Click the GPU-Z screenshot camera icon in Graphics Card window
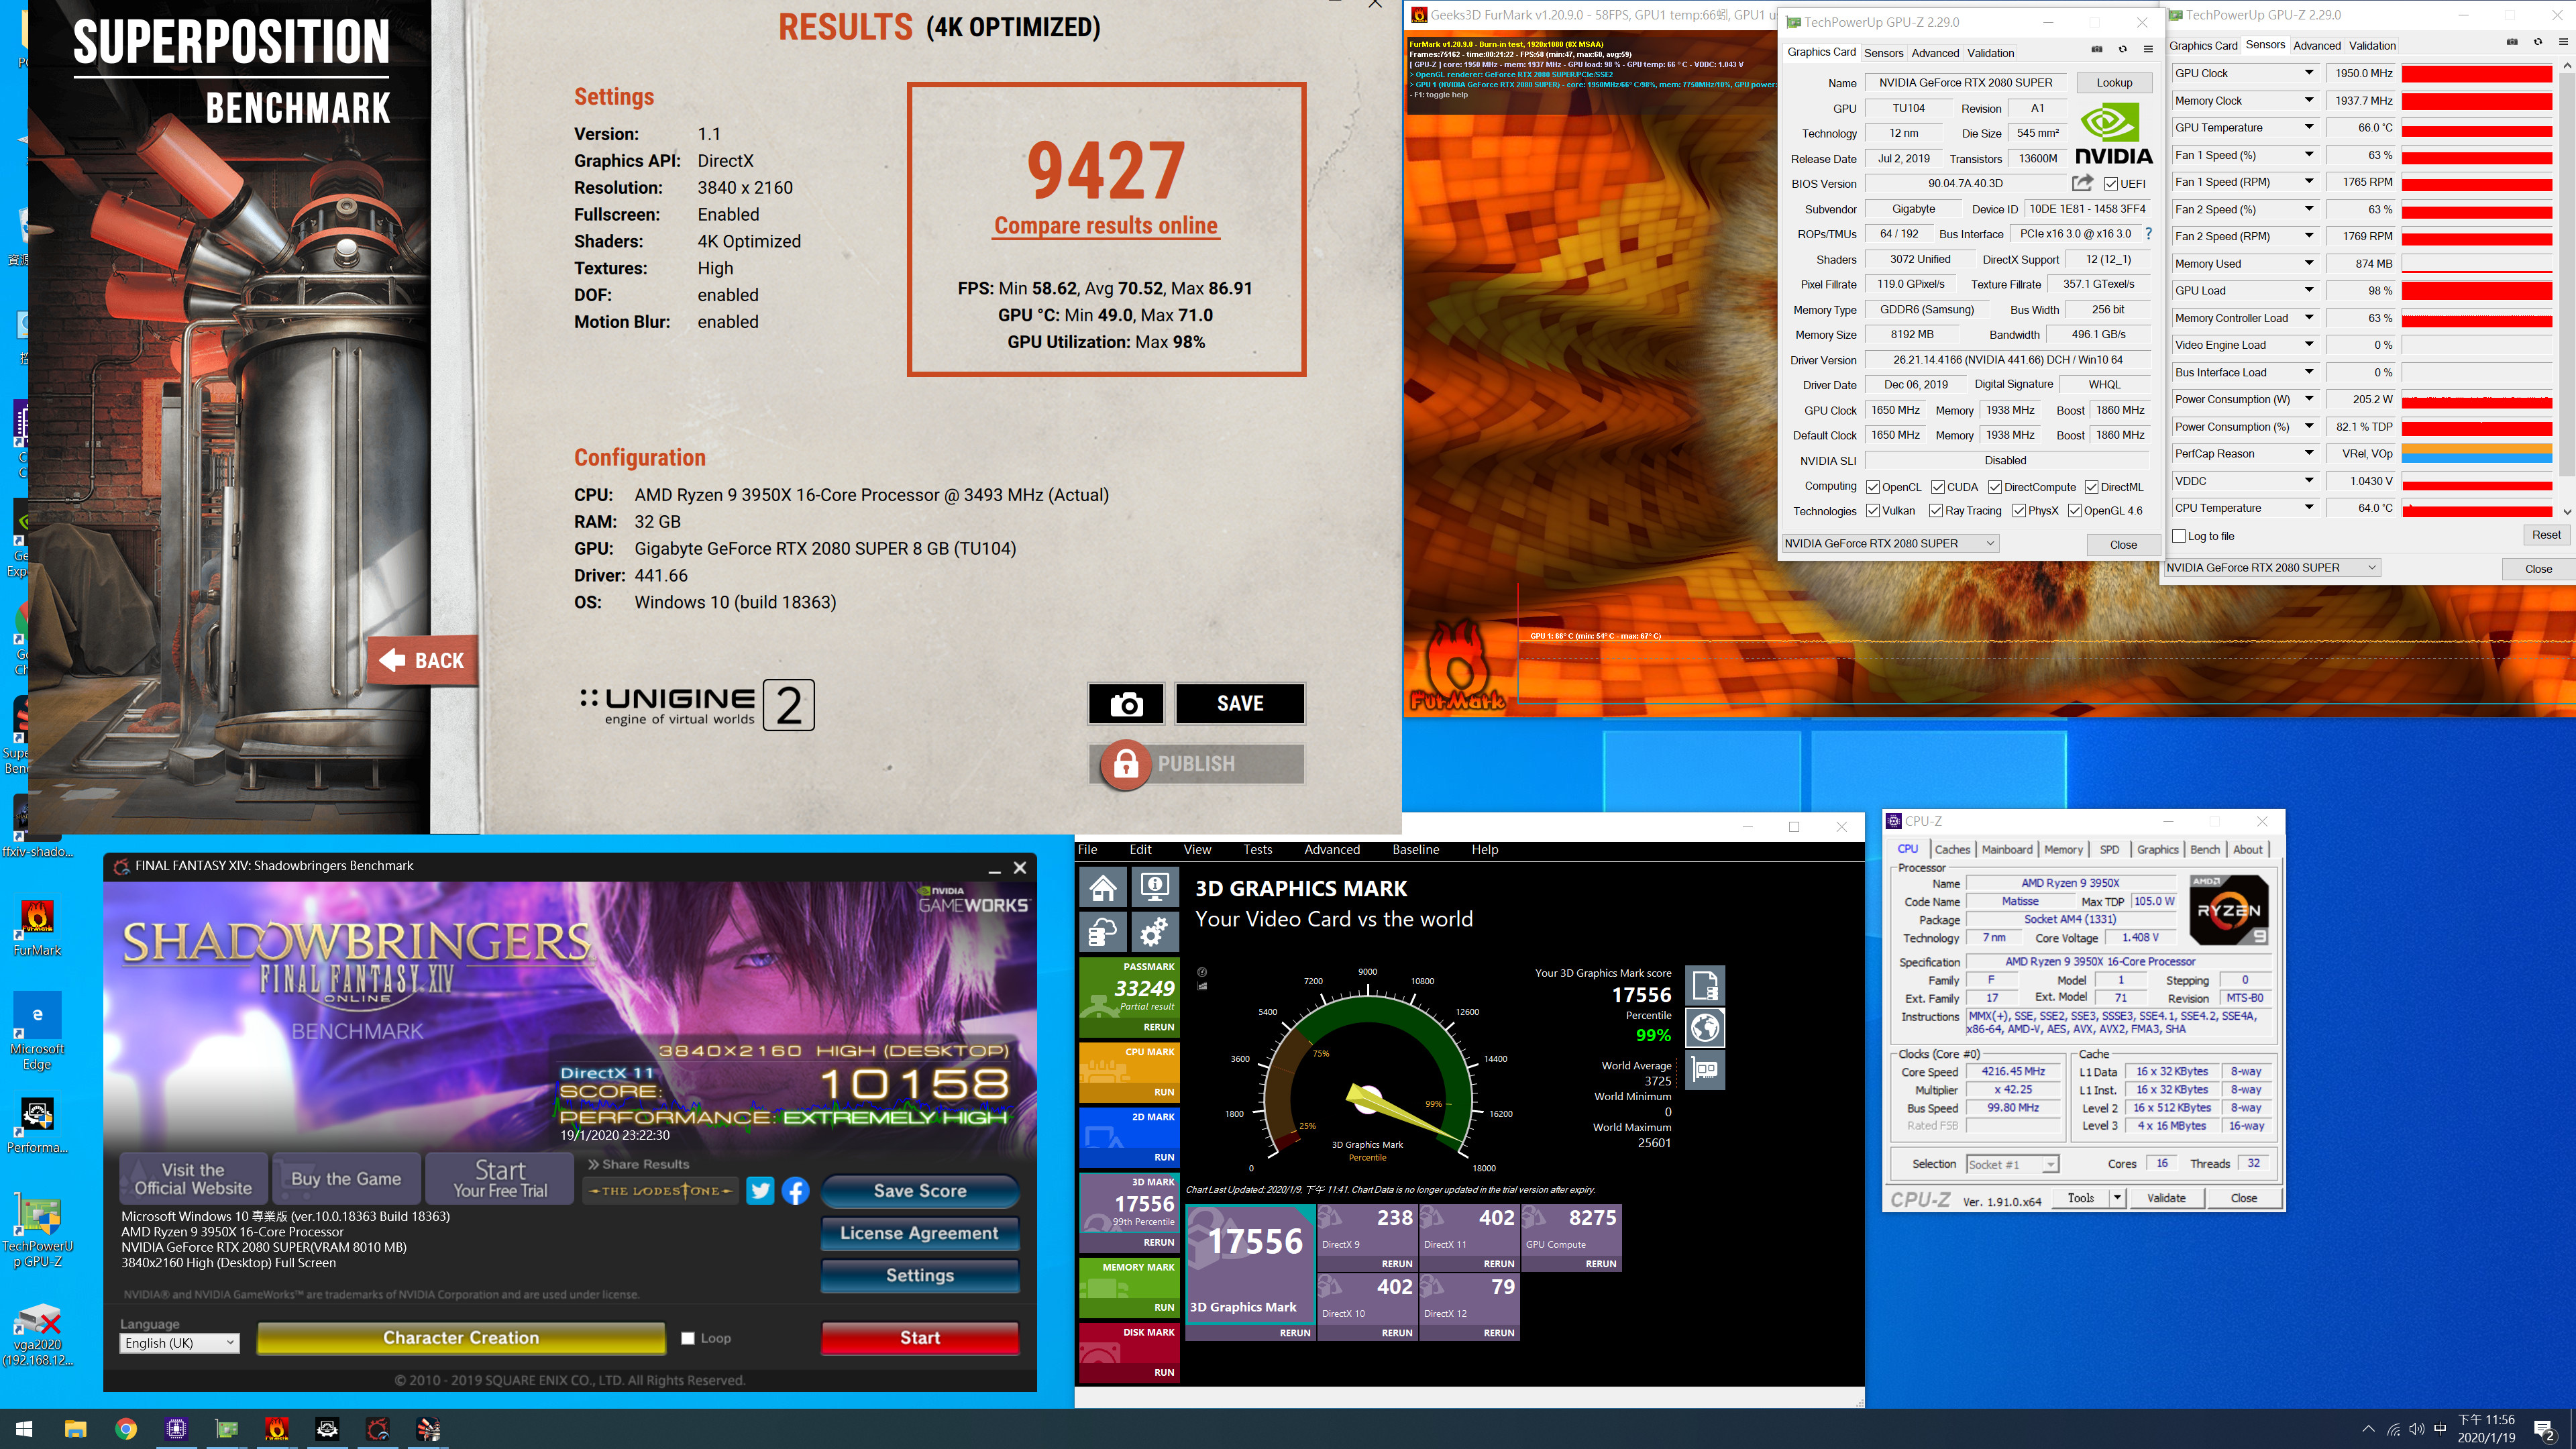The width and height of the screenshot is (2576, 1449). [2097, 50]
